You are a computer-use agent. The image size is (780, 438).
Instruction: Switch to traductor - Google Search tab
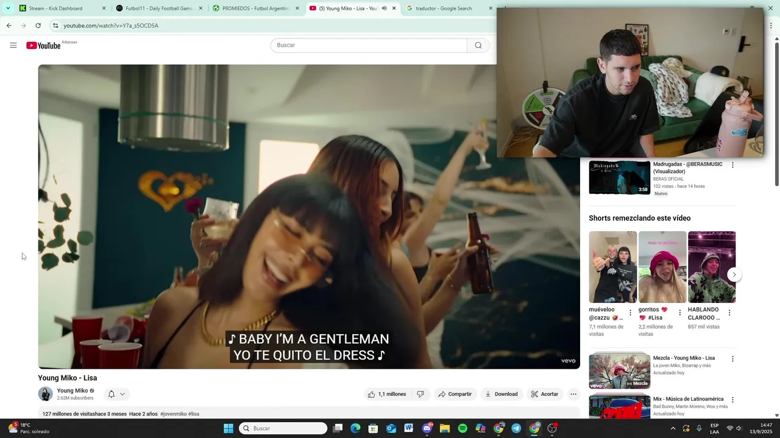pos(449,9)
